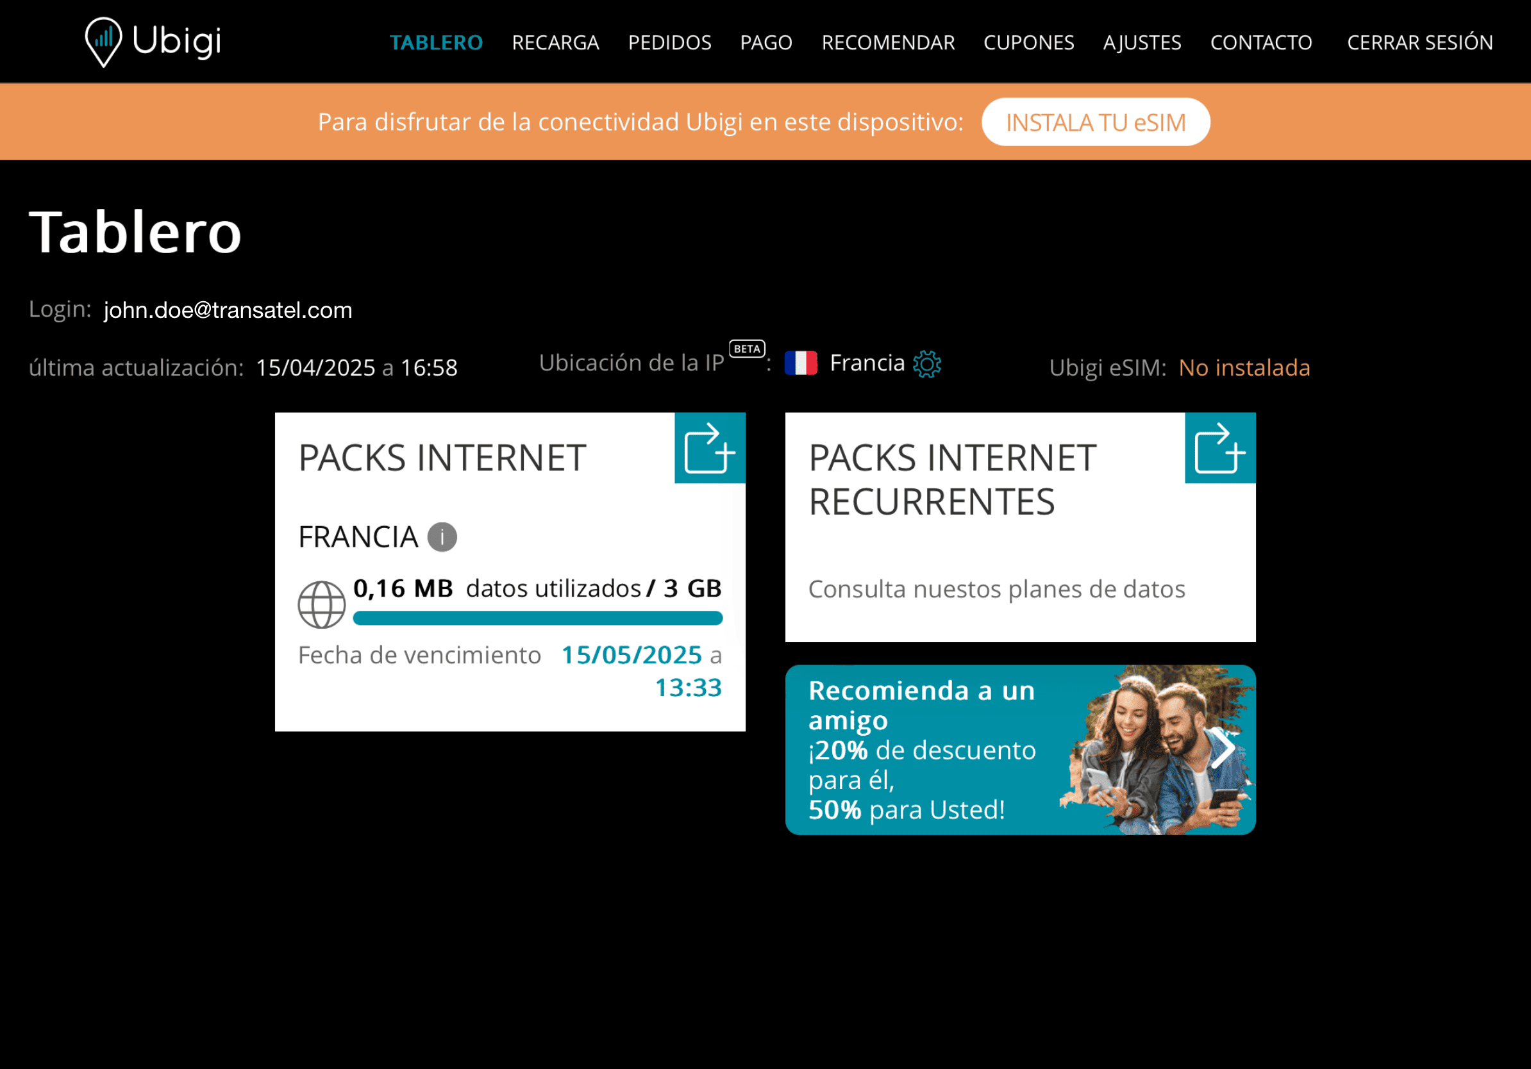
Task: Open AJUSTES from the top menu
Action: click(1142, 43)
